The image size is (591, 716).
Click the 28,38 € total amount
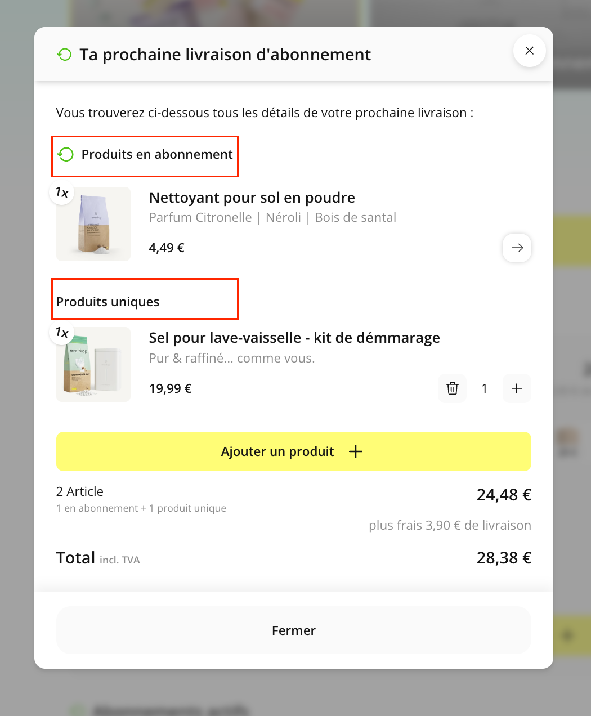504,558
